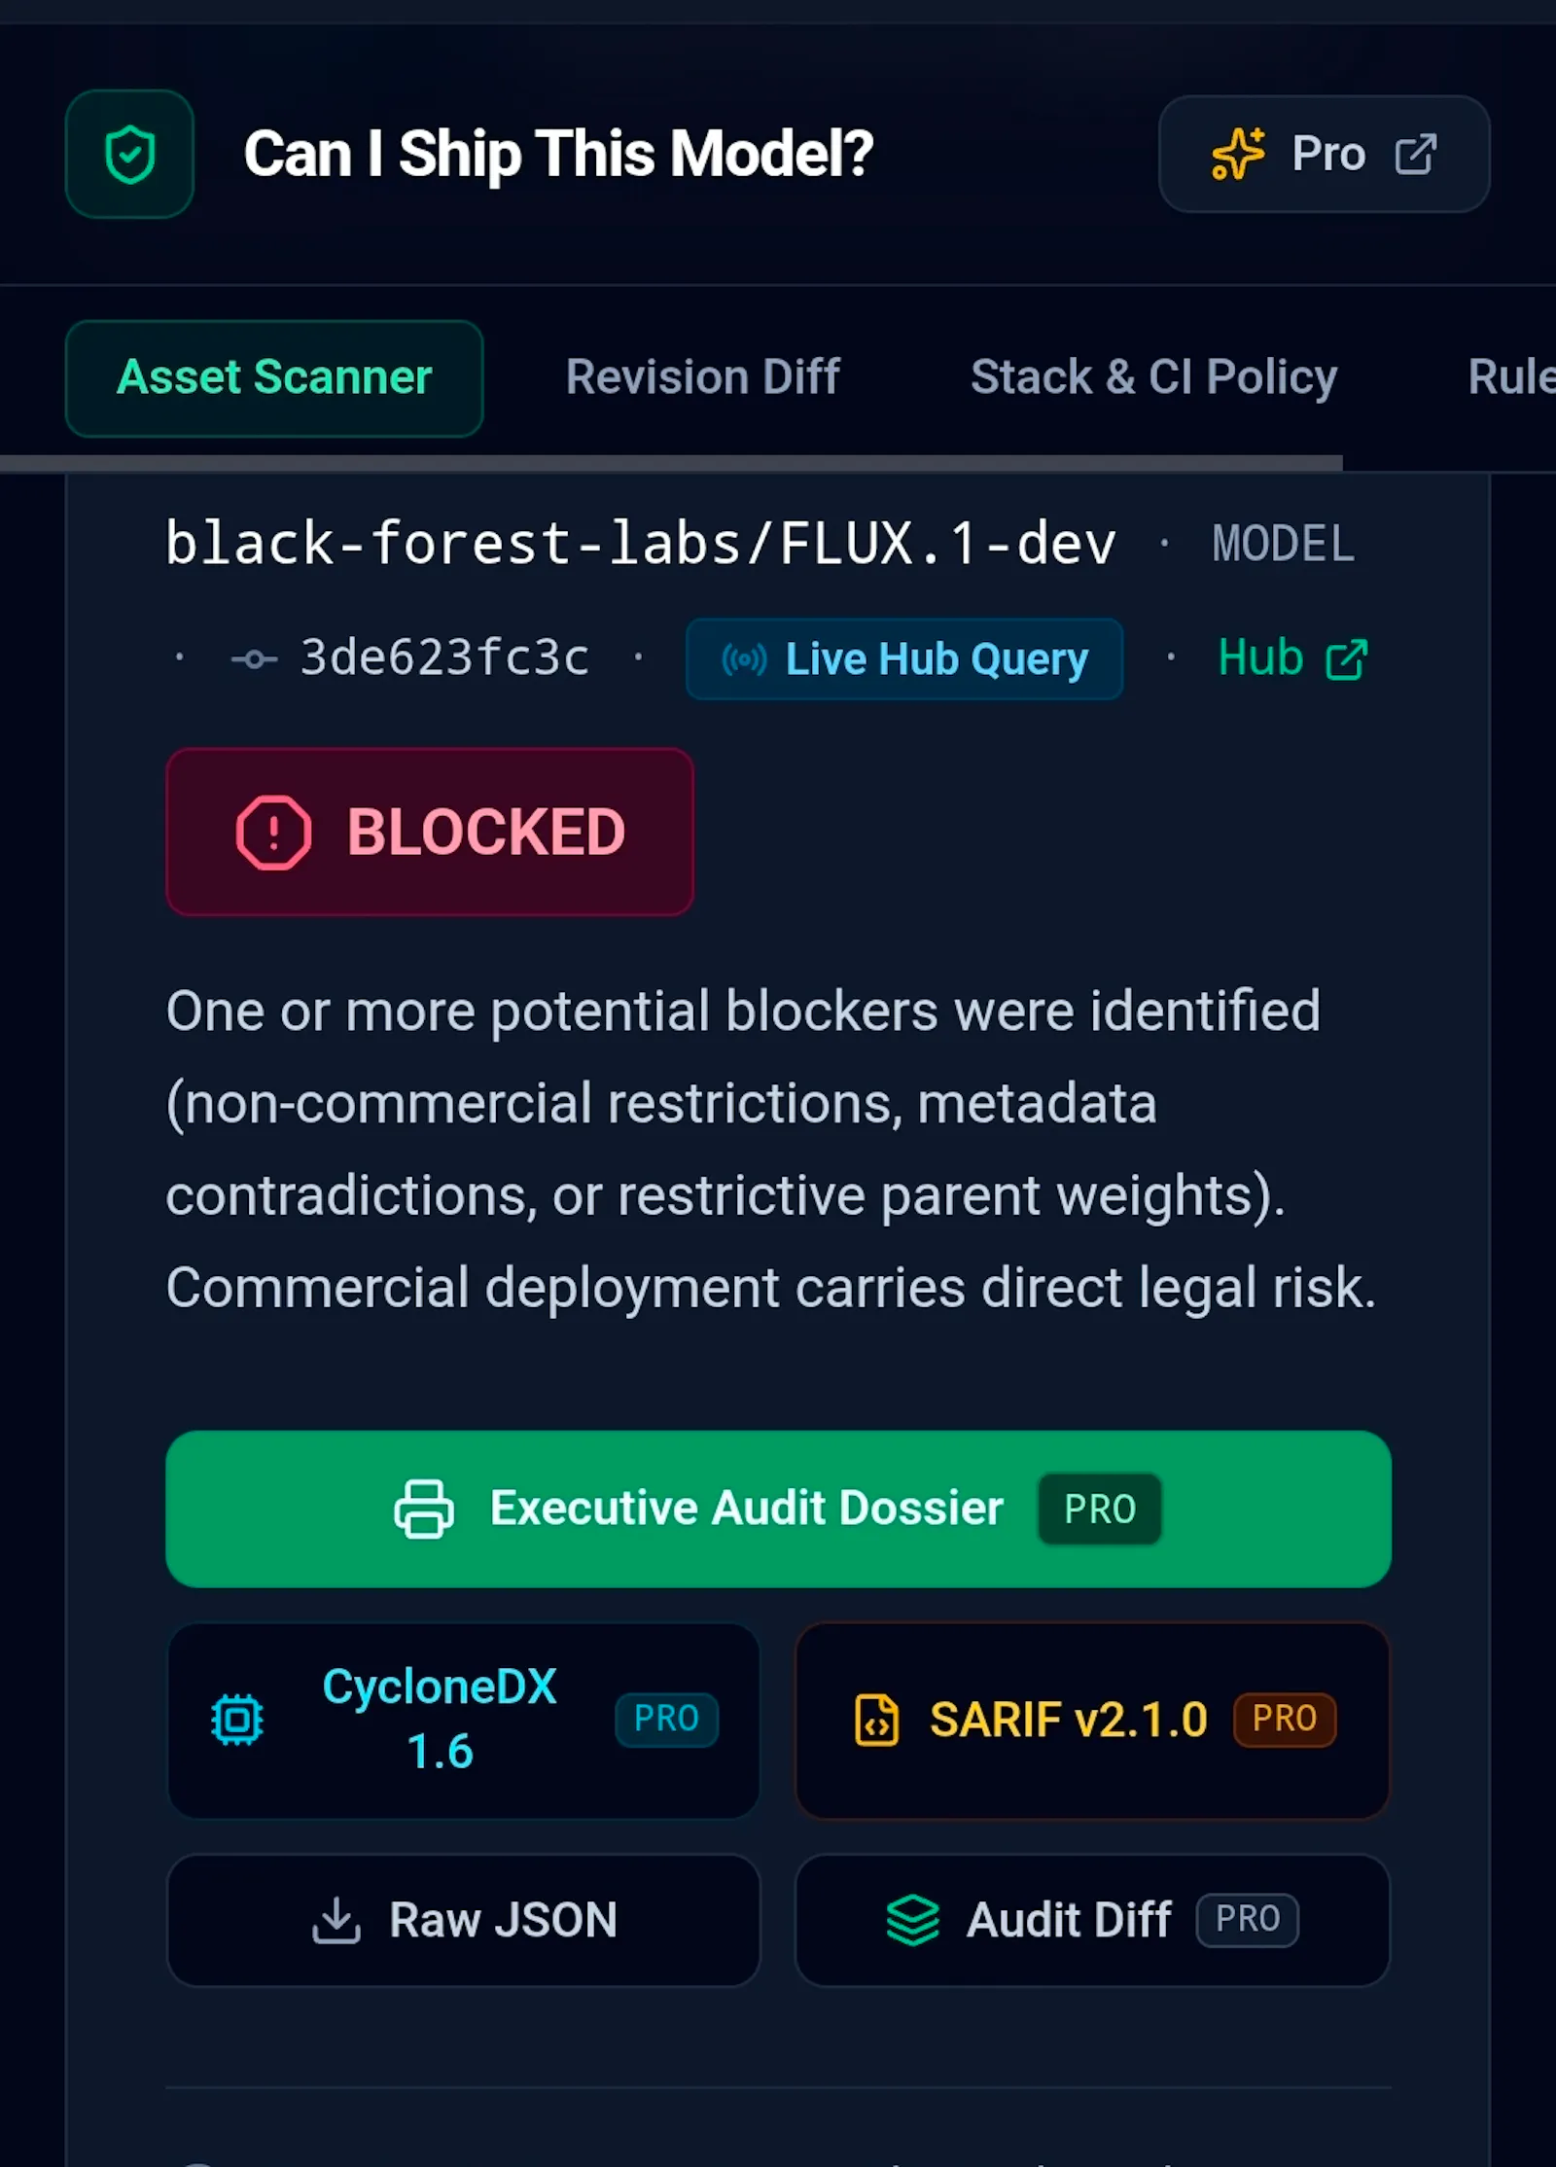The width and height of the screenshot is (1556, 2167).
Task: Export the SARIF v2.1.0 report
Action: (x=1092, y=1720)
